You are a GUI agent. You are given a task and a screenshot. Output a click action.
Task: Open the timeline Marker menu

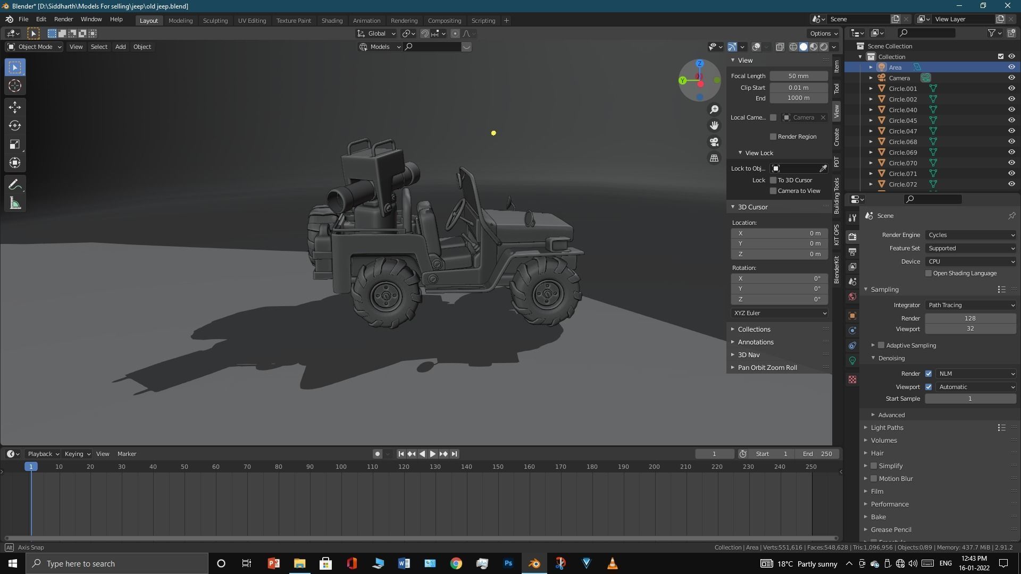point(127,454)
